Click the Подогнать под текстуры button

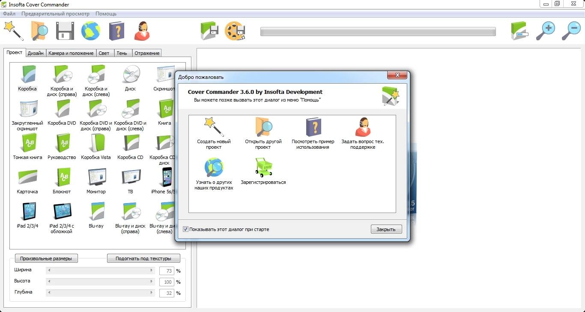(x=143, y=258)
